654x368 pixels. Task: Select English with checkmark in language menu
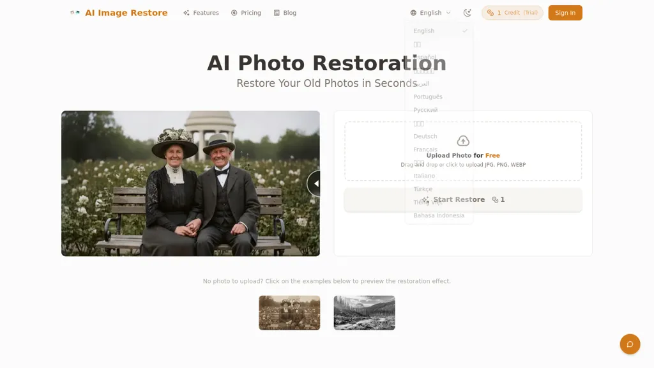[439, 31]
